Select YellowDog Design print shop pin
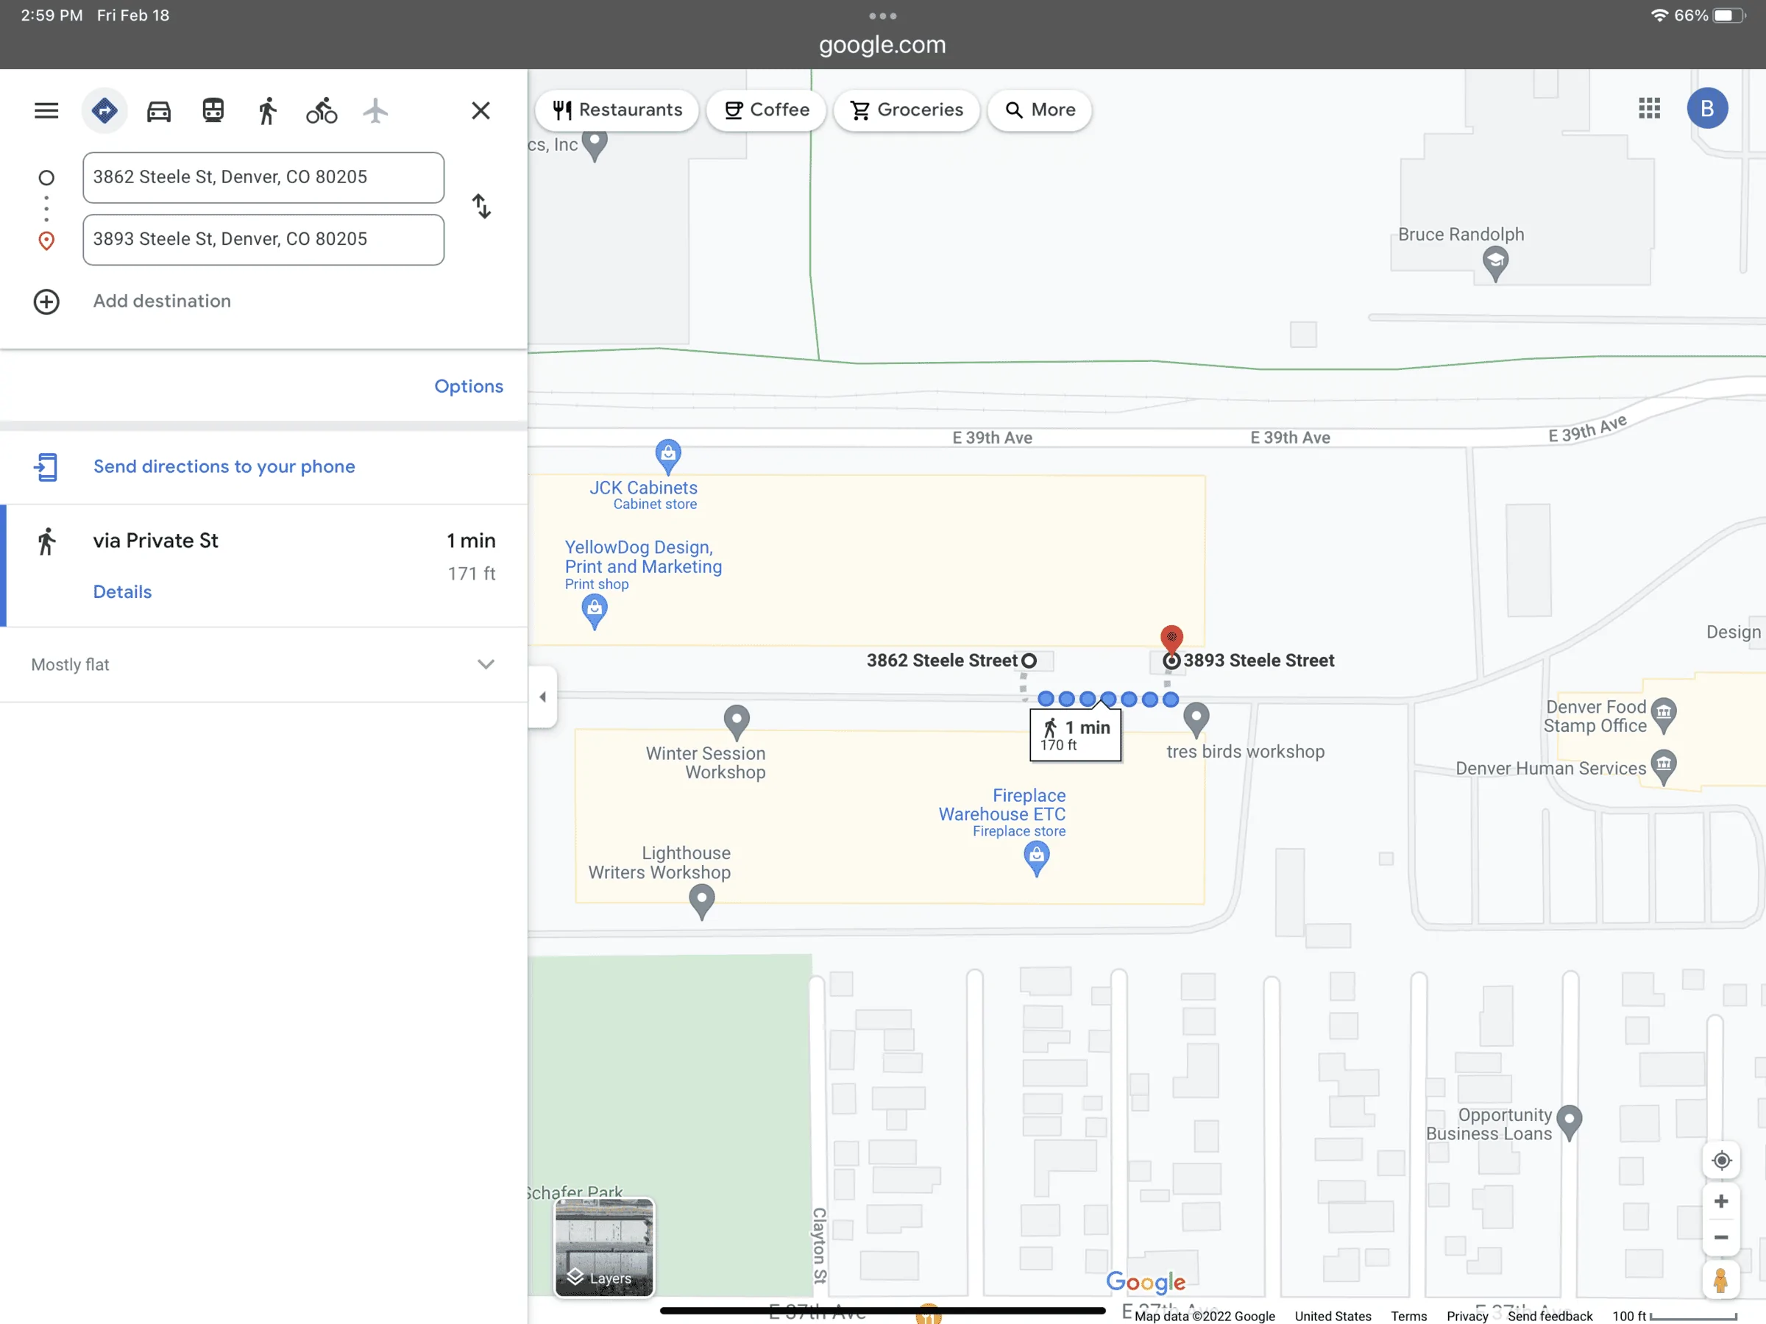This screenshot has width=1766, height=1324. tap(594, 612)
